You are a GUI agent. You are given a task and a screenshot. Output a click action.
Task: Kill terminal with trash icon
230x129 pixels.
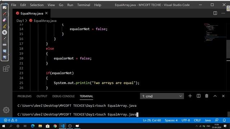coord(207,96)
